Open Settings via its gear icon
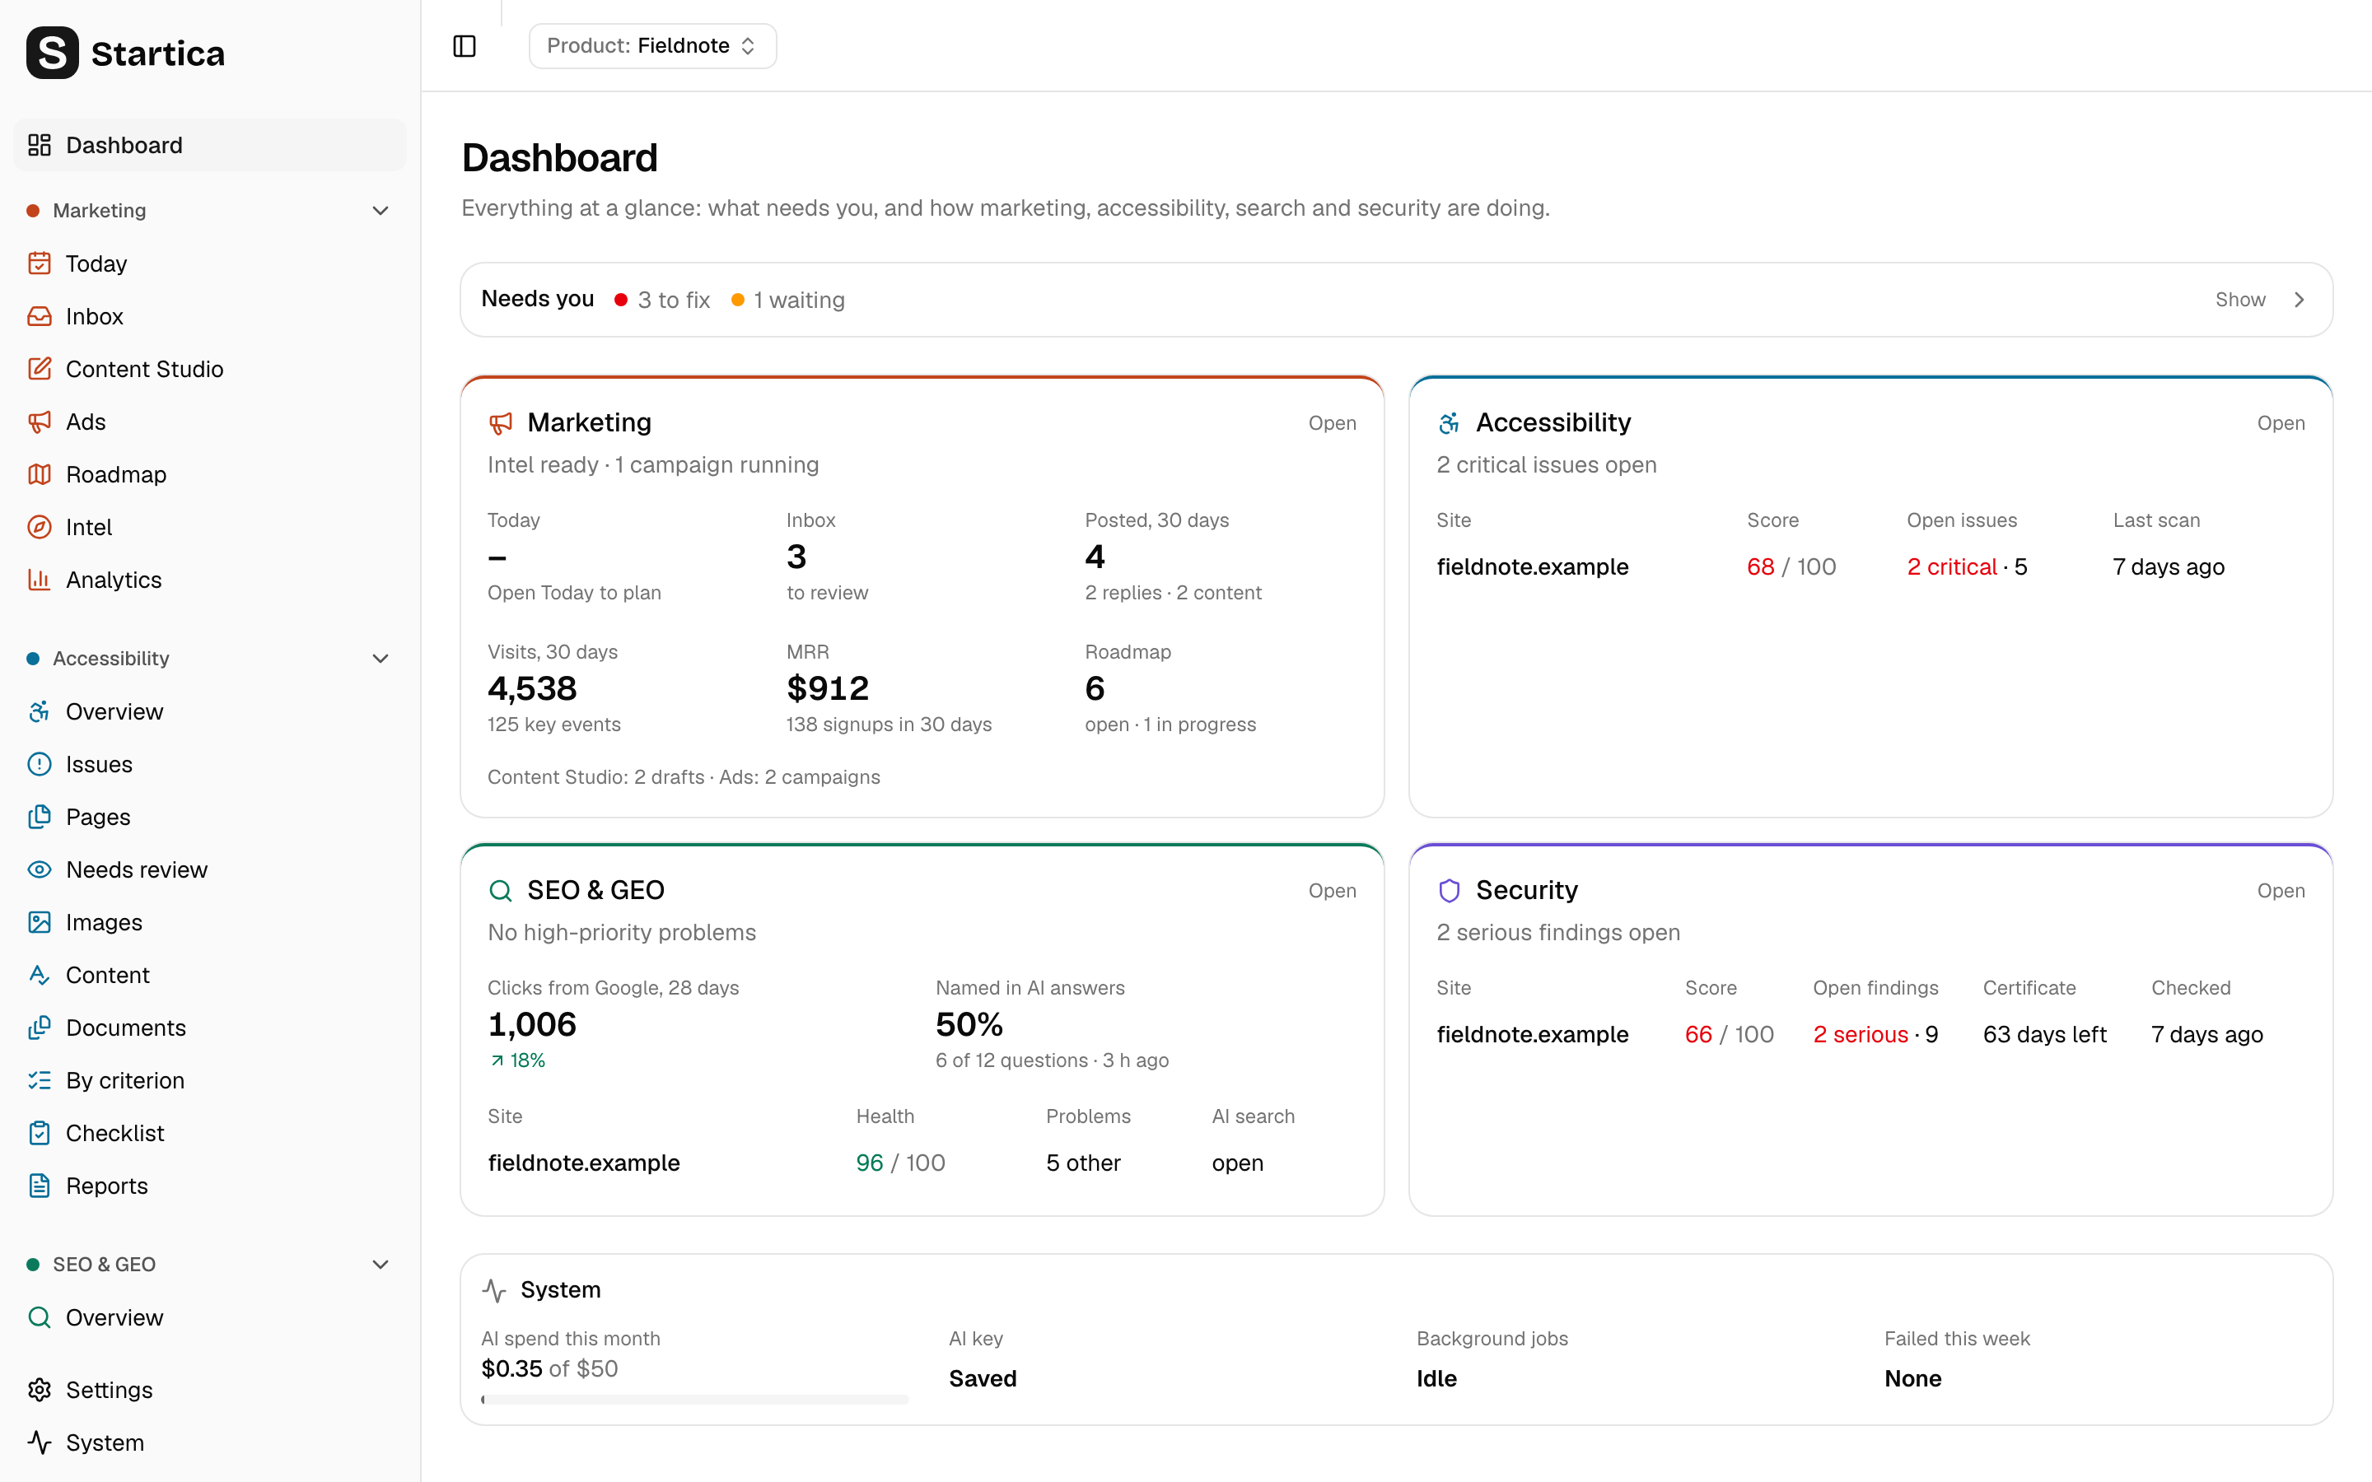This screenshot has width=2372, height=1482. coord(40,1390)
